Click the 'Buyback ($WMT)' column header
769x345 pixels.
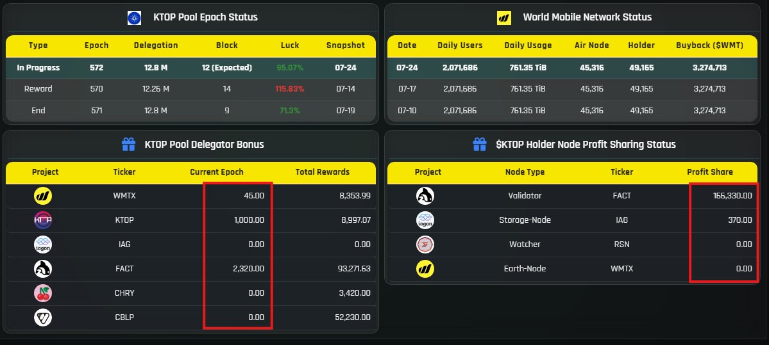click(x=709, y=45)
